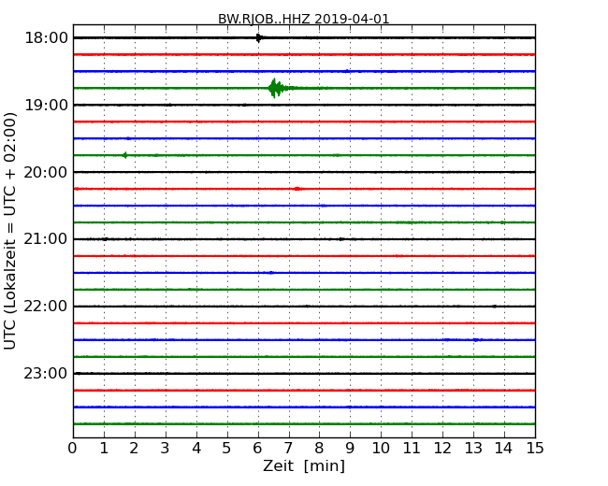Click x-axis tick label 12
The width and height of the screenshot is (608, 486).
(442, 448)
